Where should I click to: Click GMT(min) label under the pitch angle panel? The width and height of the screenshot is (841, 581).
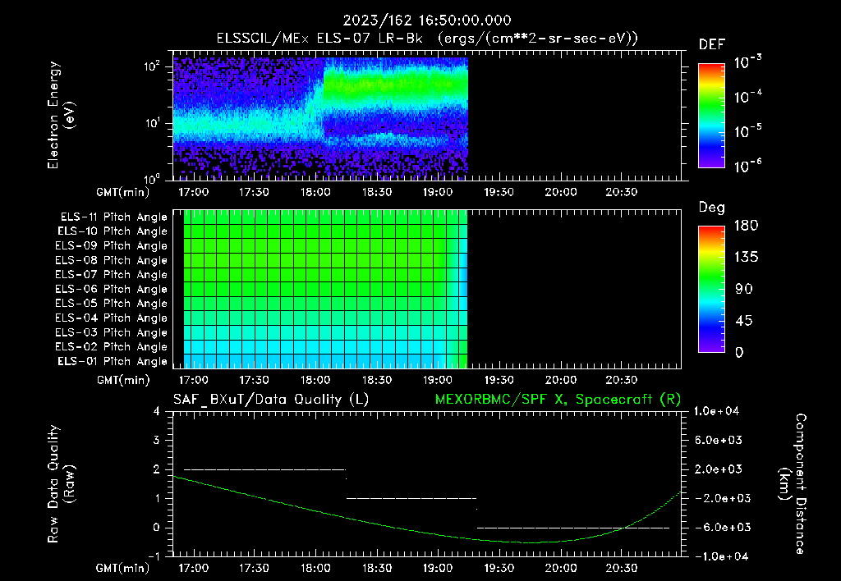click(x=123, y=381)
